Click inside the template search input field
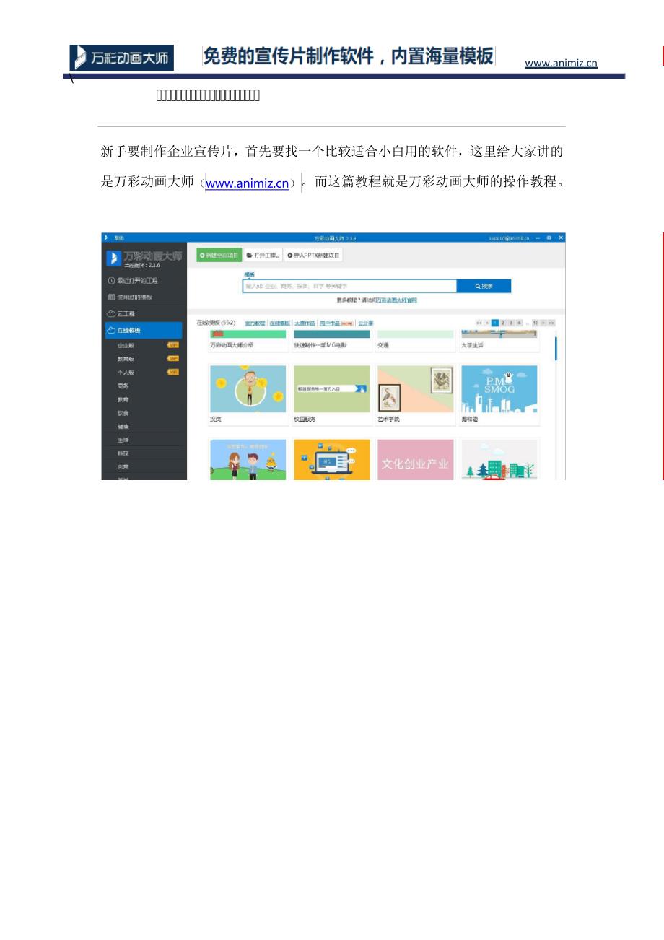The image size is (664, 940). 349,287
